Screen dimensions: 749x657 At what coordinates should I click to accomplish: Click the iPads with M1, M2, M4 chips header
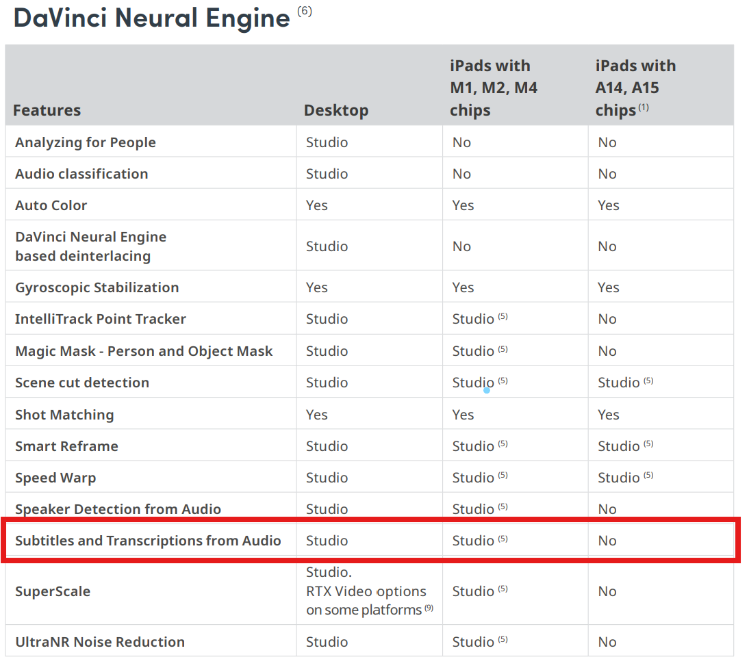pos(494,88)
